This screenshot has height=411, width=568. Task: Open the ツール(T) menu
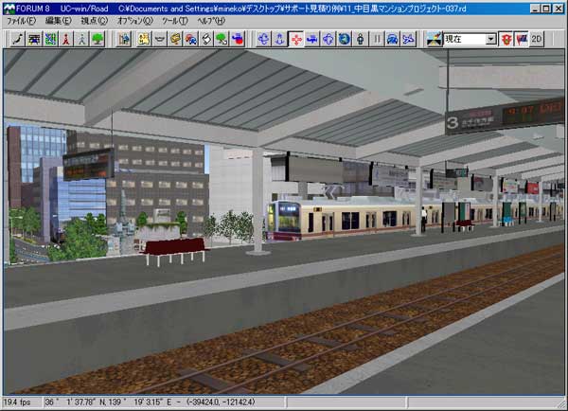(175, 21)
